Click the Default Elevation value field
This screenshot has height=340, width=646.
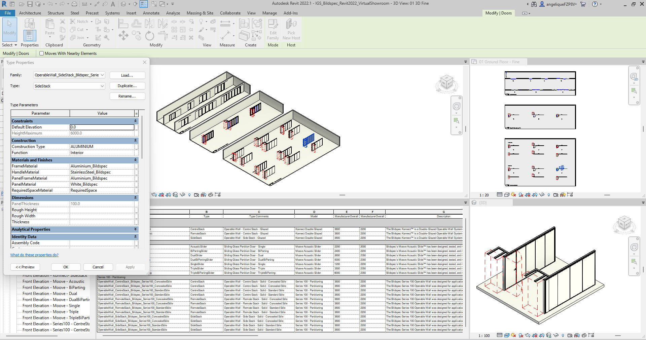coord(102,127)
